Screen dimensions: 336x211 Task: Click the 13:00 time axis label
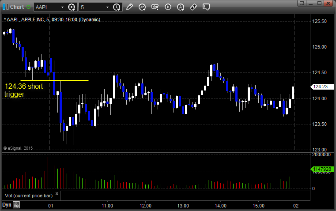point(183,206)
